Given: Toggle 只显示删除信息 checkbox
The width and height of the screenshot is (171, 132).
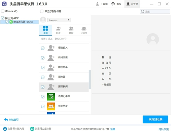Looking at the screenshot, I should (42, 11).
